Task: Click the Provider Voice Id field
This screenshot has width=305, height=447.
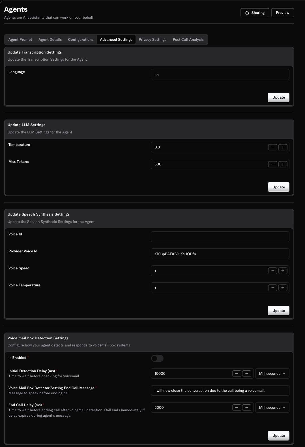Action: 220,254
